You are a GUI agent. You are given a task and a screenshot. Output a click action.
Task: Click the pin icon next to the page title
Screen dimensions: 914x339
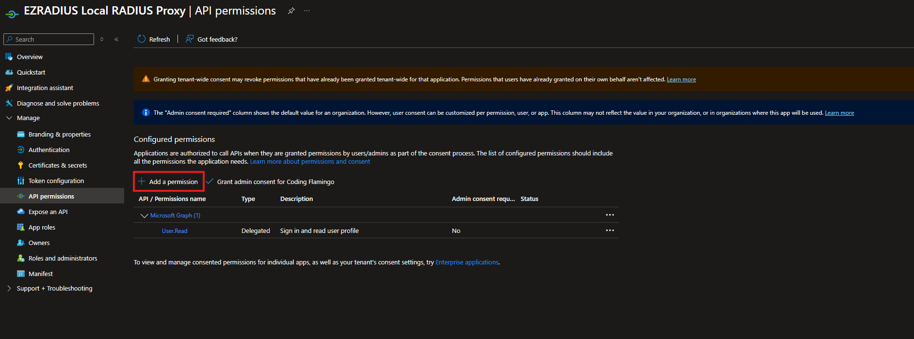291,11
